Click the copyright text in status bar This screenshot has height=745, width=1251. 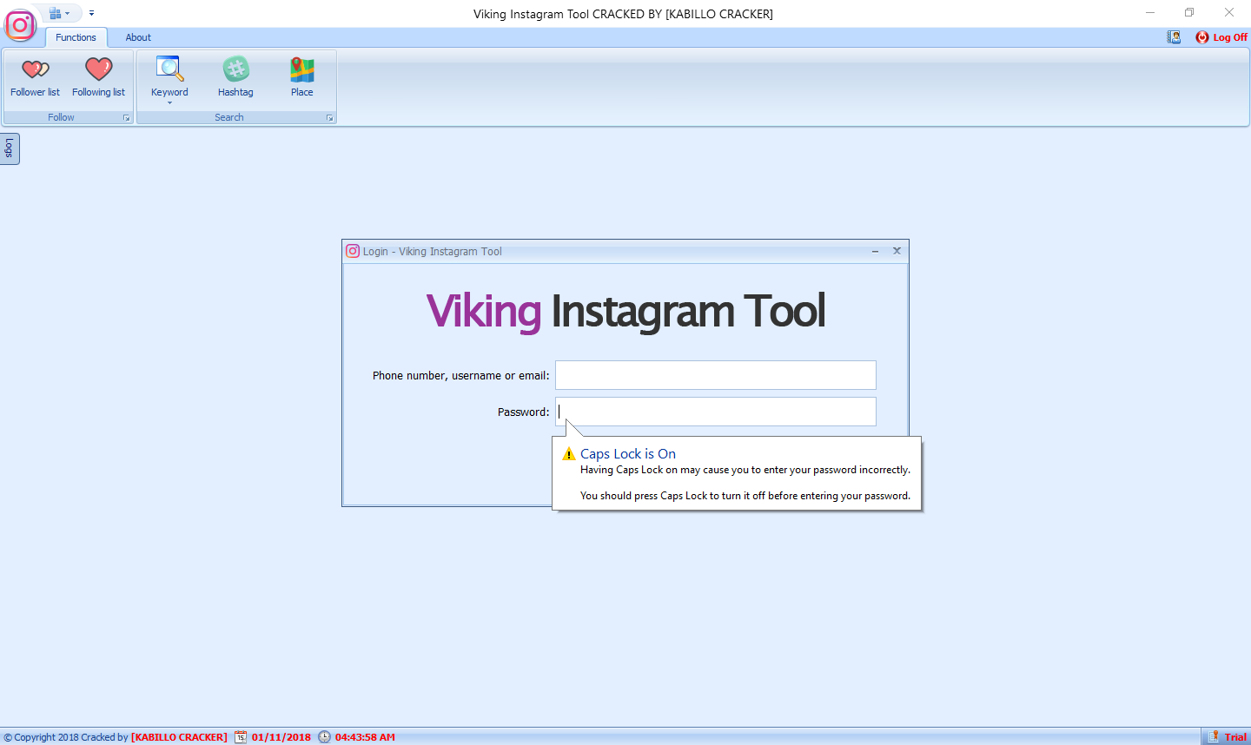[66, 737]
